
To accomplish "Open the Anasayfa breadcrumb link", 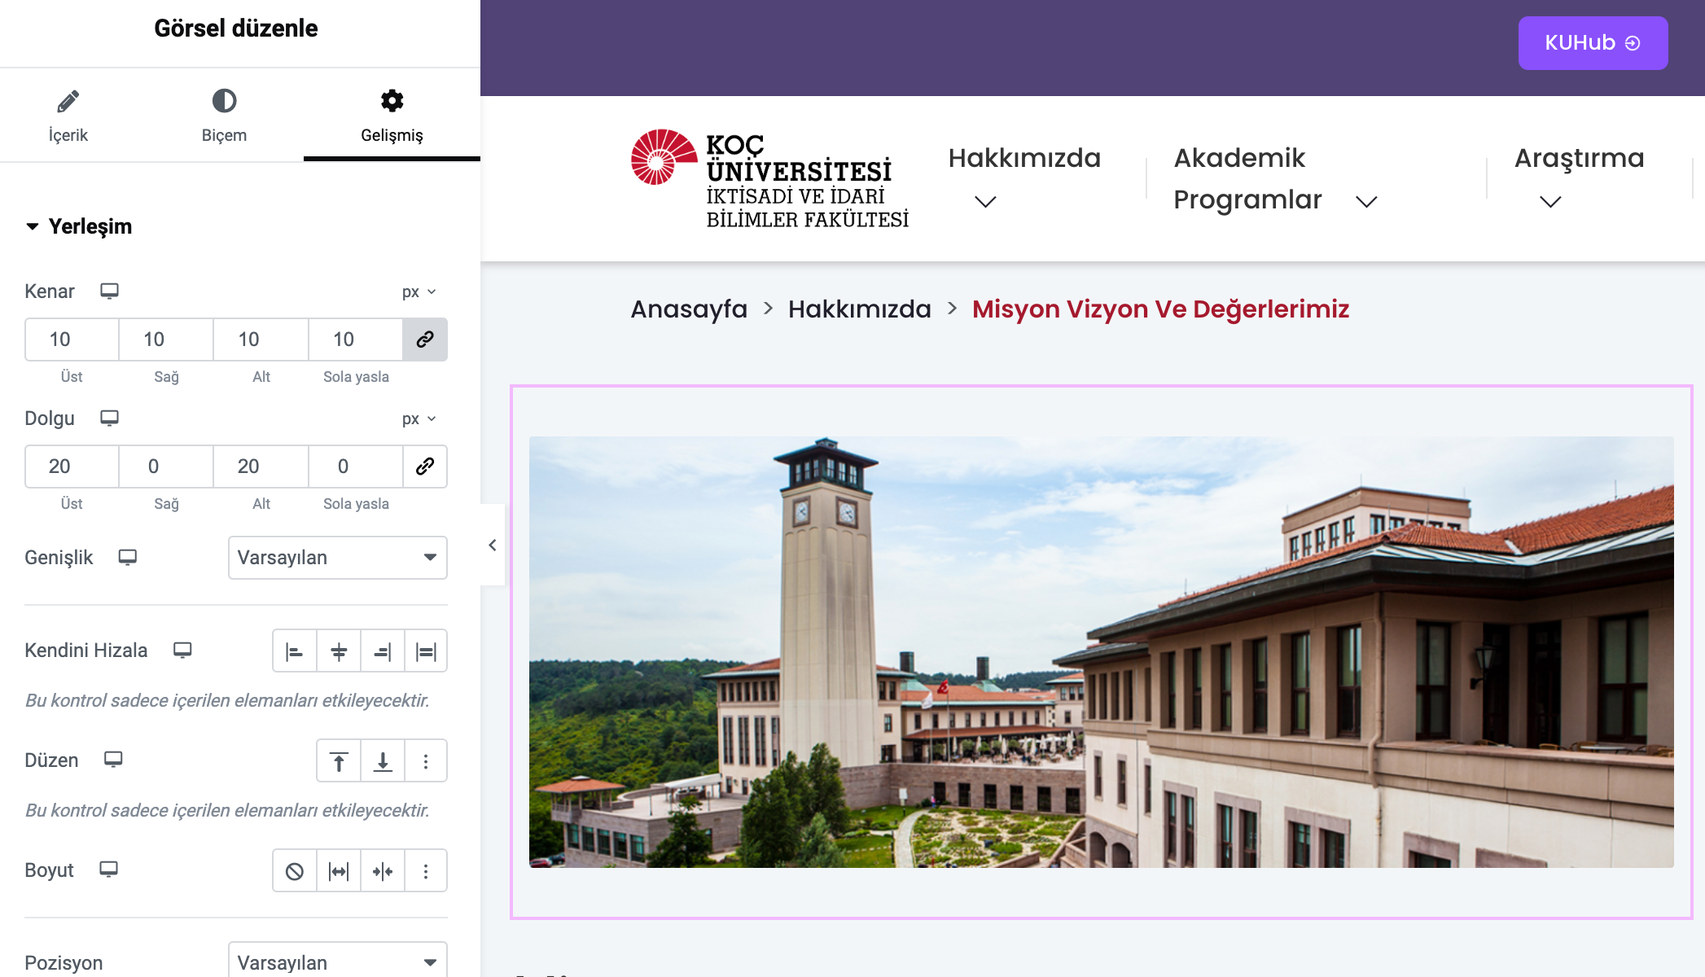I will click(689, 309).
